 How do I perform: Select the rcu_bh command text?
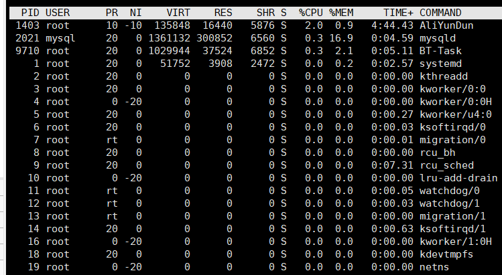point(438,153)
